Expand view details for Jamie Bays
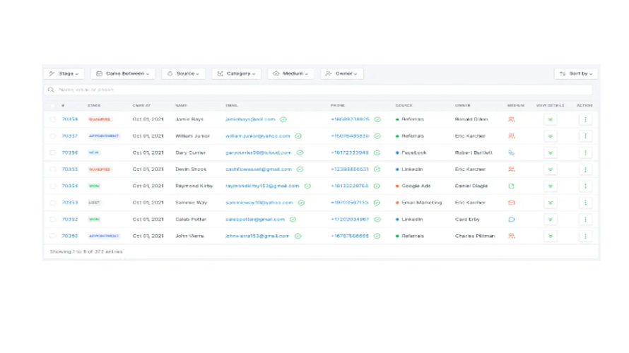The image size is (629, 353). click(551, 119)
